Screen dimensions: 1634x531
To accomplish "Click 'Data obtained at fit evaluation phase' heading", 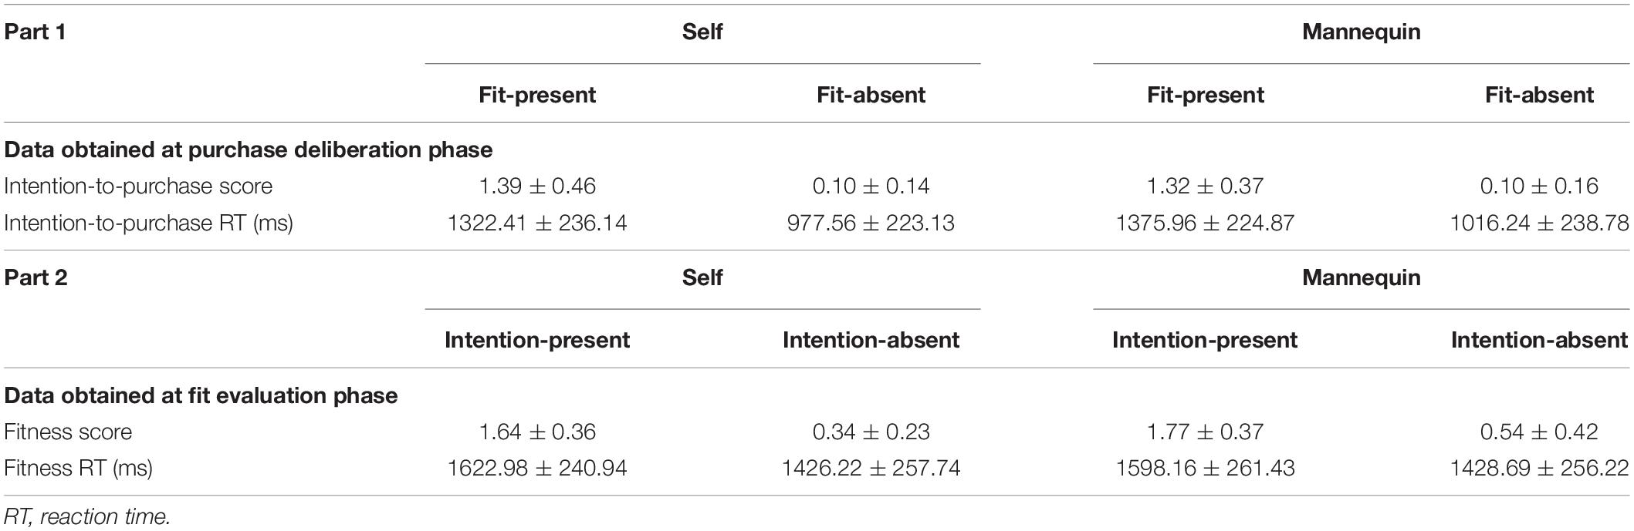I will pos(201,395).
